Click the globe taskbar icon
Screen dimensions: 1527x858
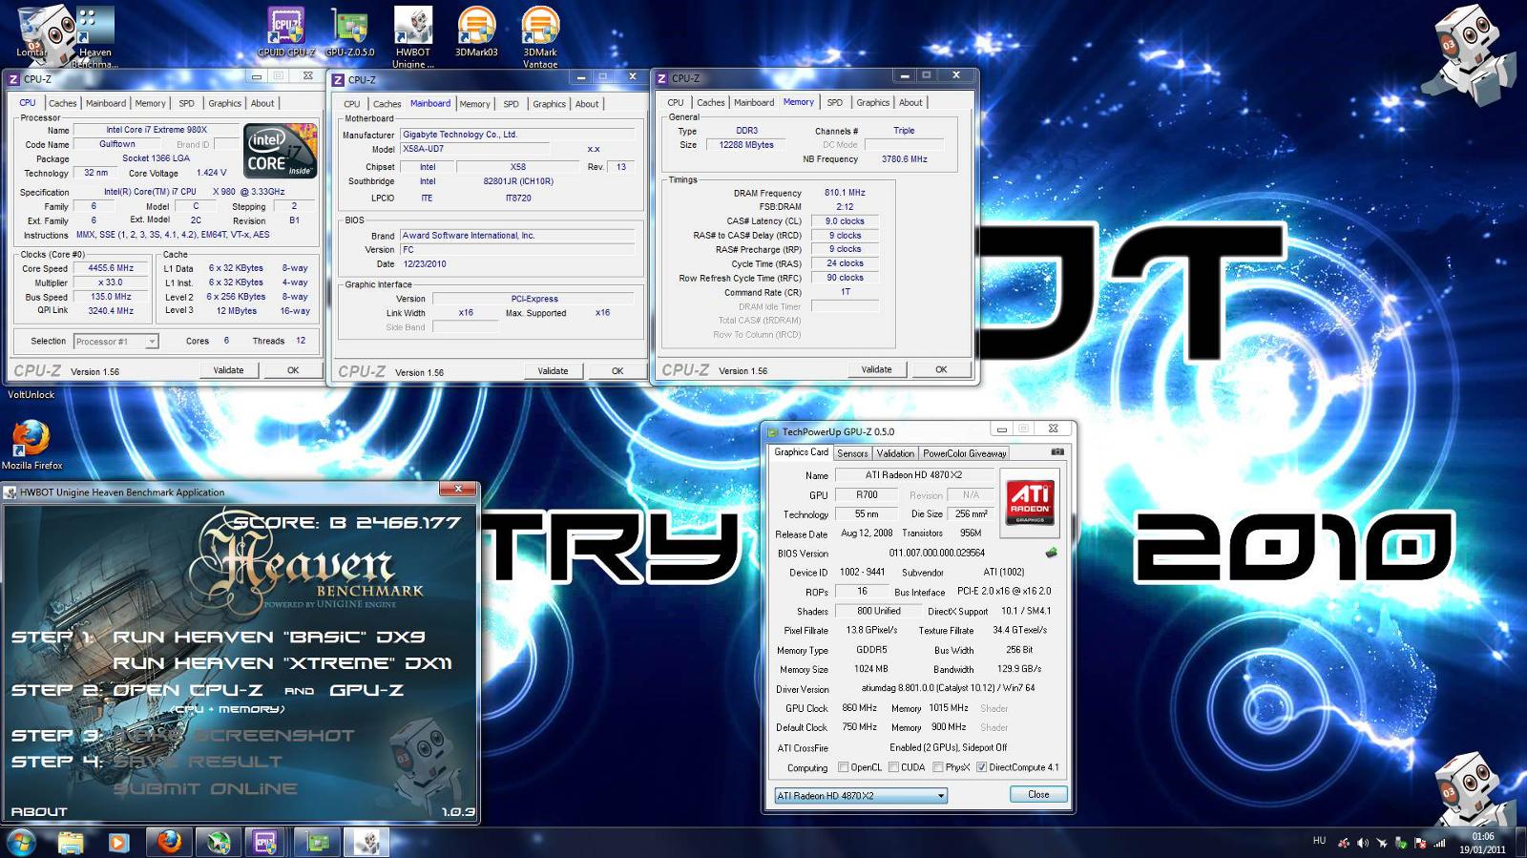click(x=219, y=842)
